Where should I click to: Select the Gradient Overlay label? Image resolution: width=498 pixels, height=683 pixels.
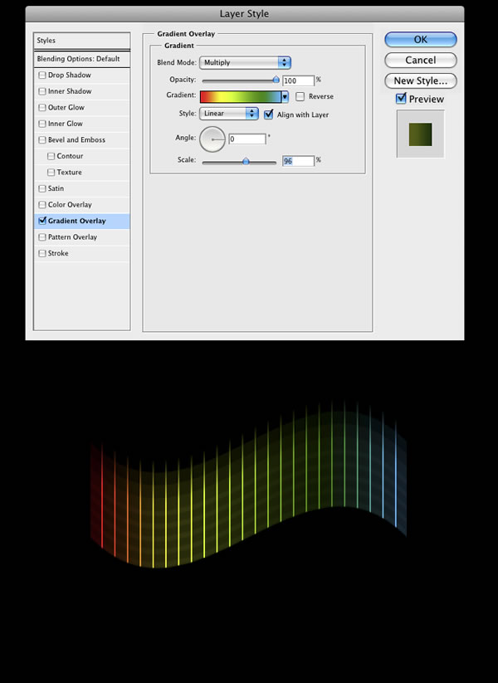76,221
